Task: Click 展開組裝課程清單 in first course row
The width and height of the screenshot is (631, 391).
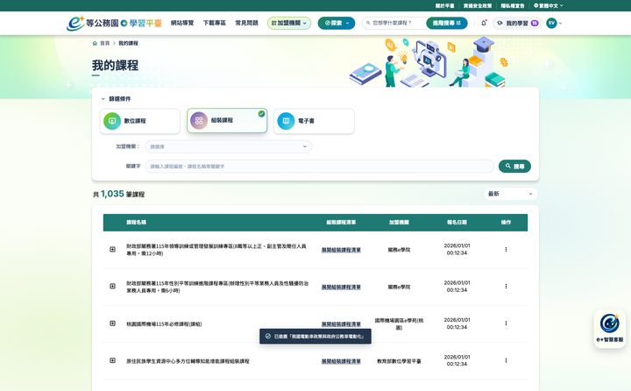Action: click(341, 250)
